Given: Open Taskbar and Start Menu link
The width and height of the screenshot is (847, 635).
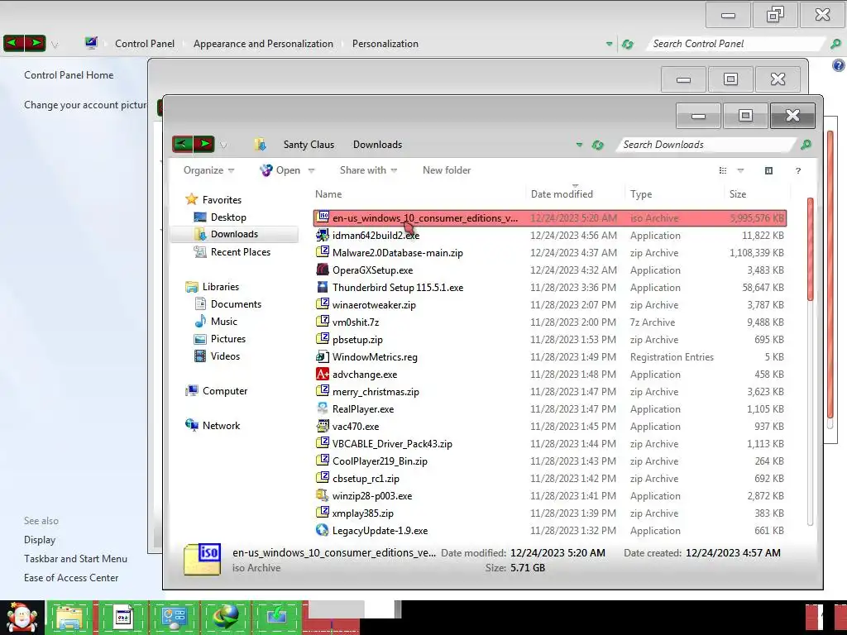Looking at the screenshot, I should tap(75, 559).
